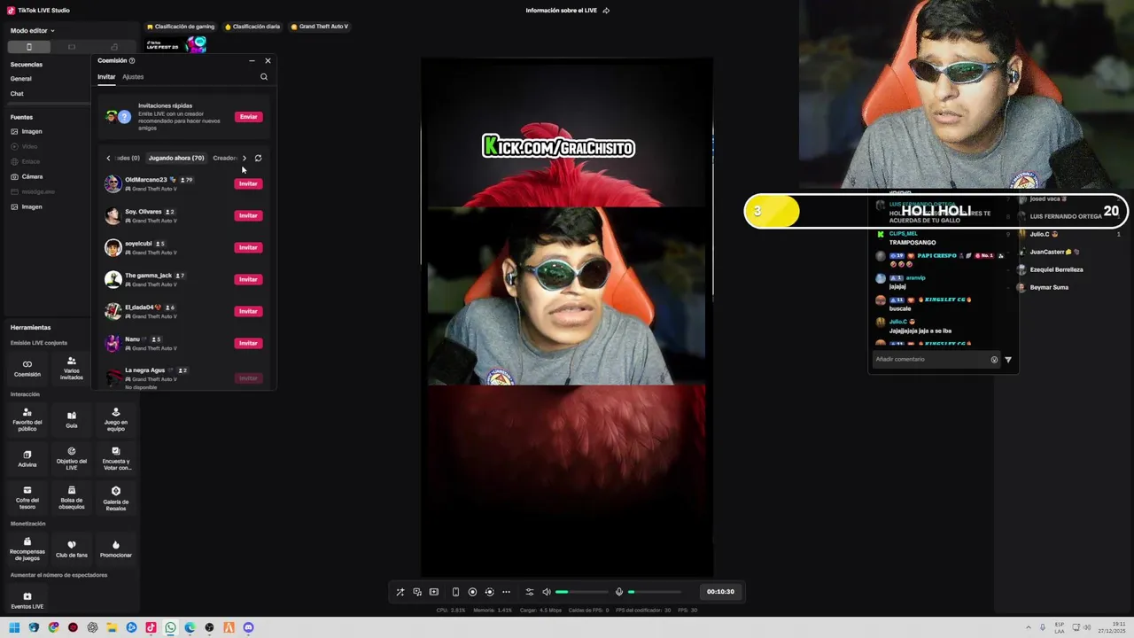Viewport: 1134px width, 638px height.
Task: Open Recompensas de juegos tool
Action: [27, 549]
